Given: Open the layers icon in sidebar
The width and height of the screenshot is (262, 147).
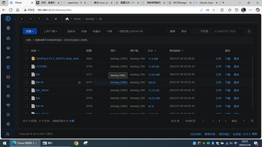Looking at the screenshot, I should [x=8, y=48].
